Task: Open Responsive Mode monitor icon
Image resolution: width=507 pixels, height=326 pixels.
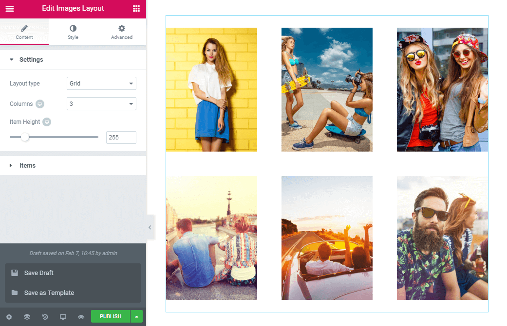Action: pos(63,317)
